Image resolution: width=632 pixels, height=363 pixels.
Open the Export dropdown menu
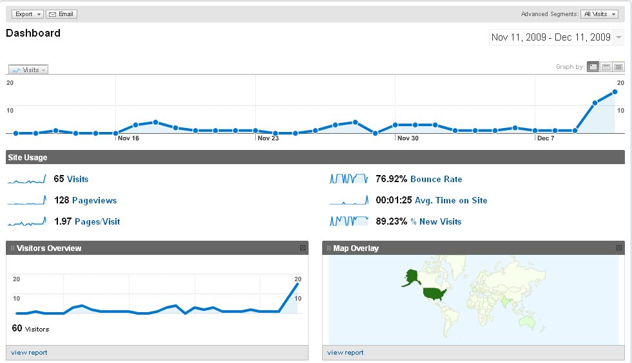pyautogui.click(x=27, y=14)
